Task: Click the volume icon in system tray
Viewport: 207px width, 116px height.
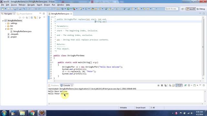Action: (192, 113)
